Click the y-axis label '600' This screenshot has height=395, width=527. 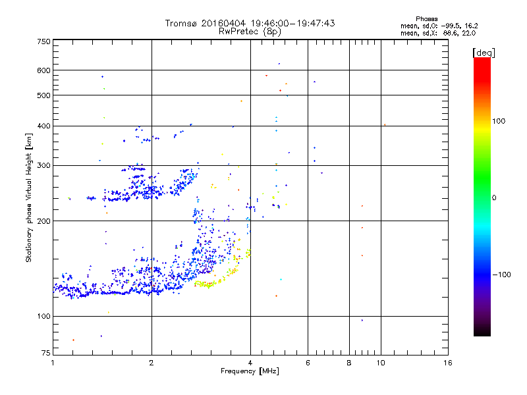point(43,70)
